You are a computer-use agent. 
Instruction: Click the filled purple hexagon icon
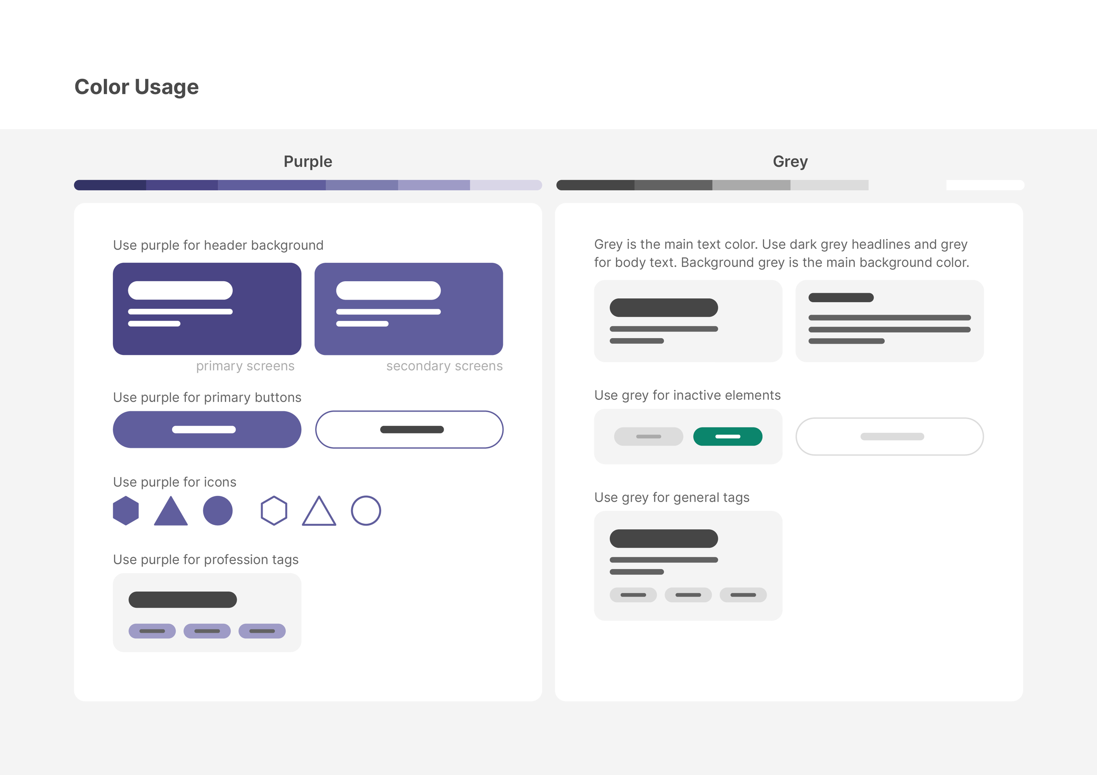coord(126,510)
